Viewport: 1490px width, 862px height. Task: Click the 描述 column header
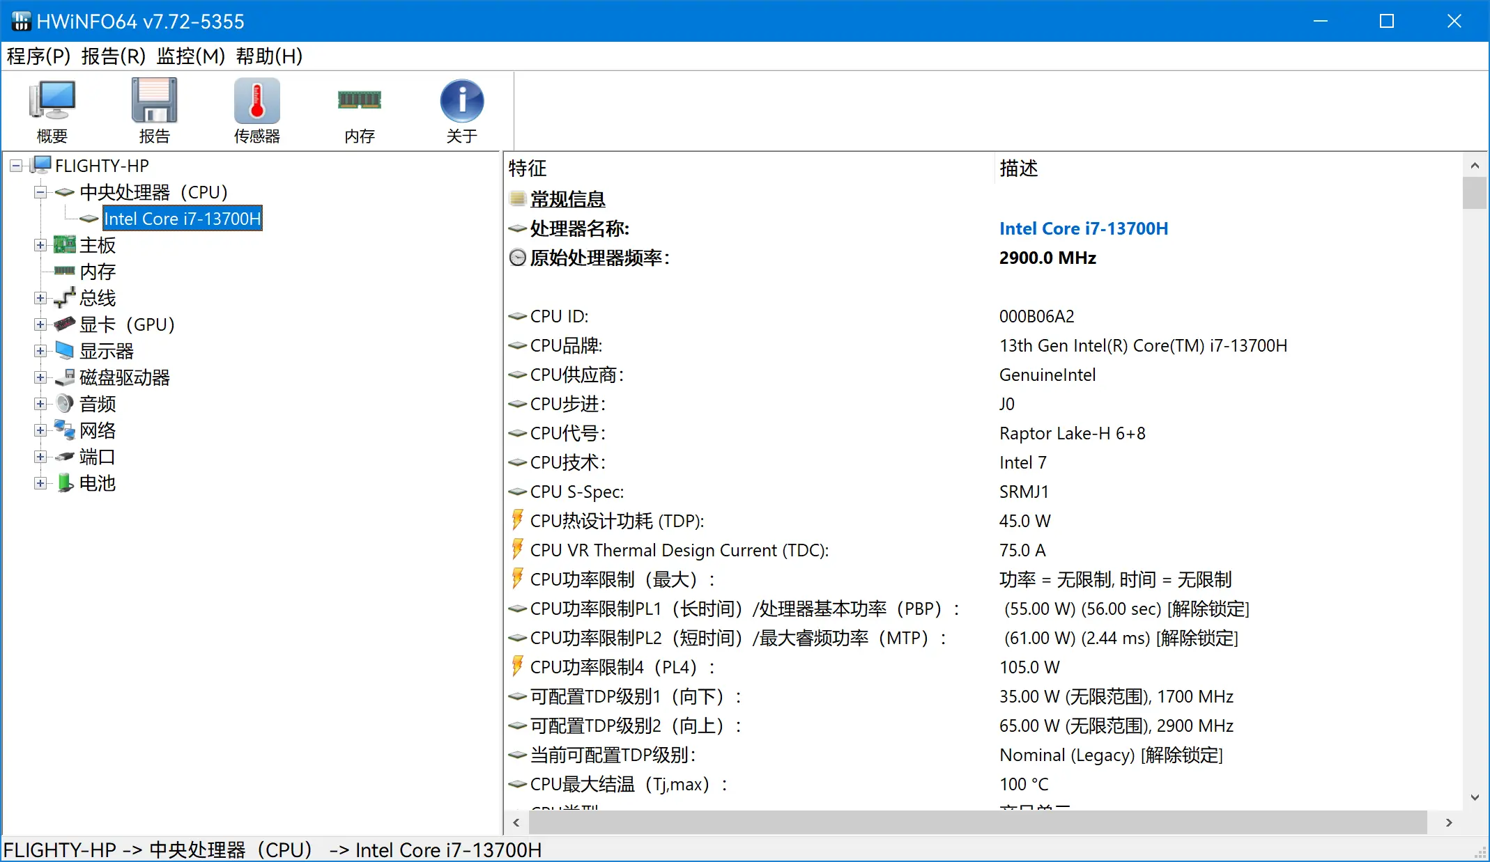[x=1018, y=168]
